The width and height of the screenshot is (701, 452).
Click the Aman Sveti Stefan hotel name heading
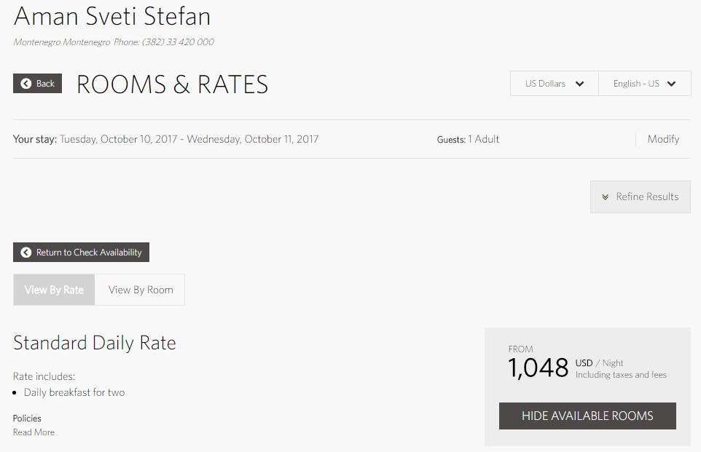tap(111, 15)
